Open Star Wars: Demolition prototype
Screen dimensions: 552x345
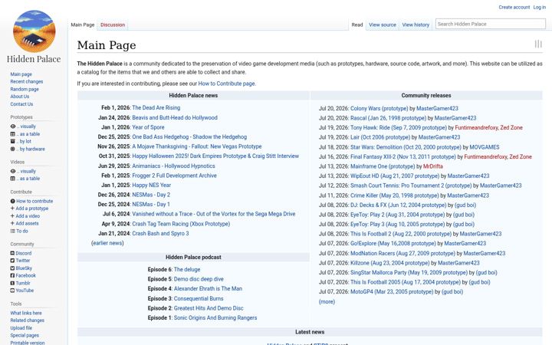point(406,147)
